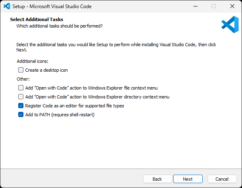This screenshot has width=242, height=188.
Task: Go to the previous step with Back
Action: (157, 179)
